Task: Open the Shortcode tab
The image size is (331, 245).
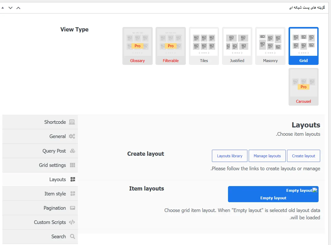Action: (40, 122)
